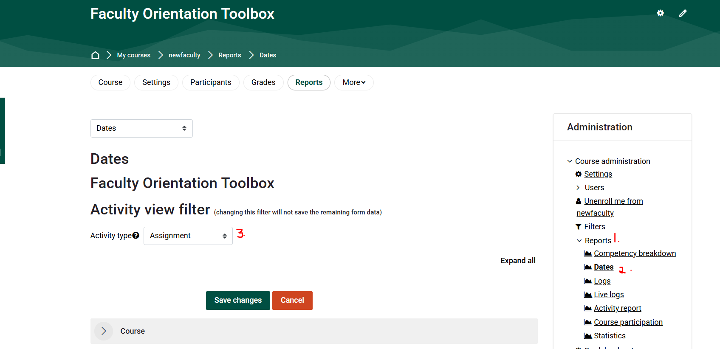
Task: Click the help icon beside Activity type
Action: coord(136,236)
